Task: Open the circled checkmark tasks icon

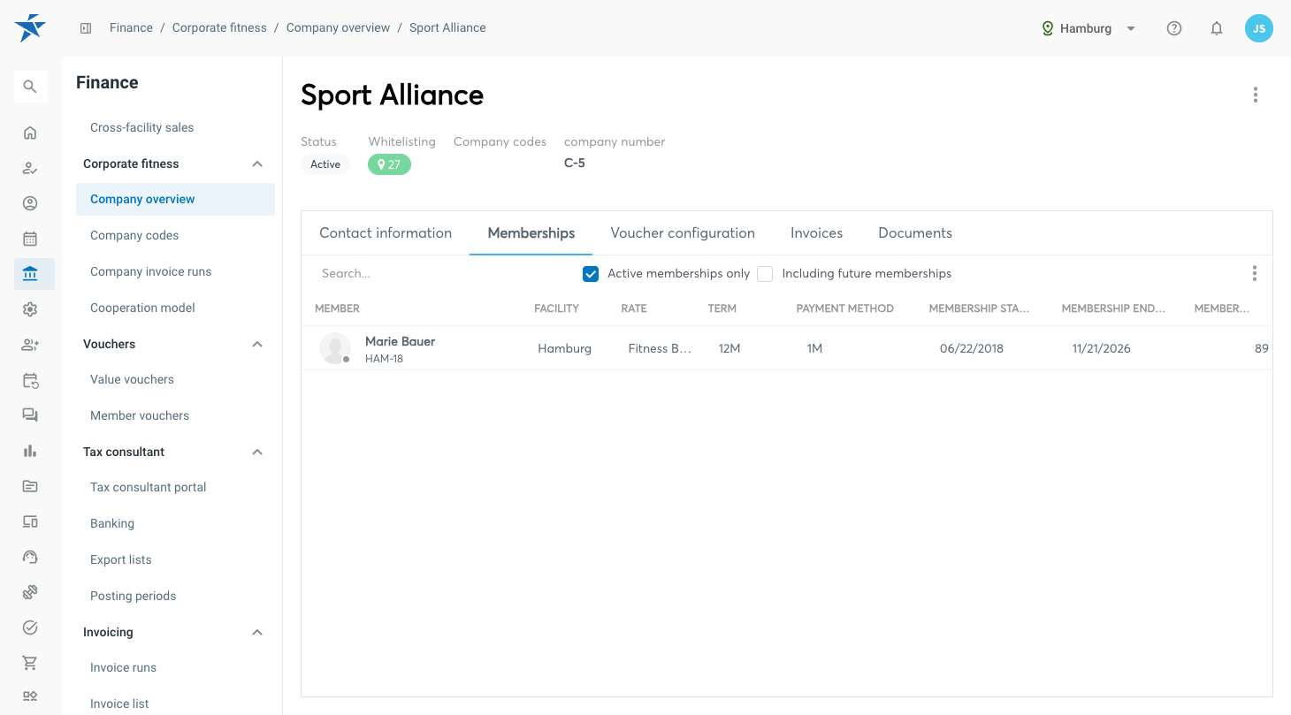Action: (x=30, y=628)
